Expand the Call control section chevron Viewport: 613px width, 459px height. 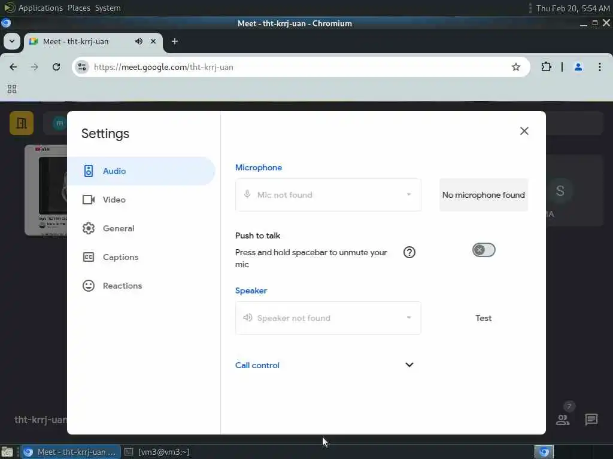pos(409,365)
